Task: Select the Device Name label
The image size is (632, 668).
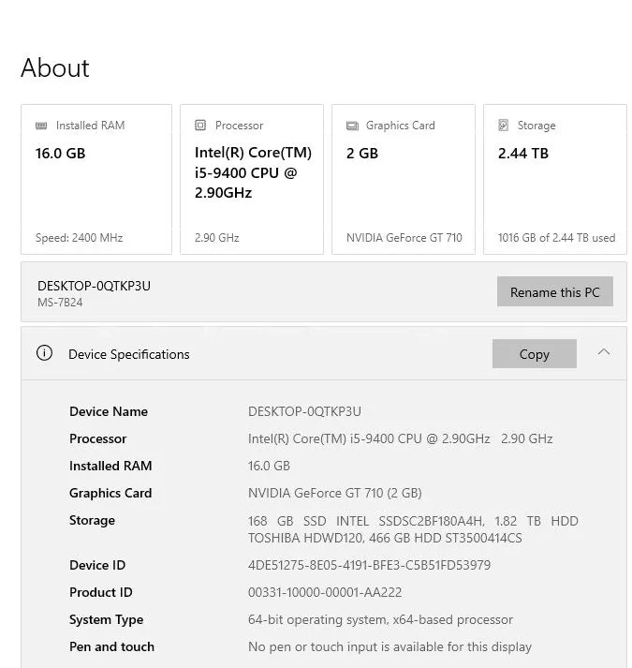Action: (x=109, y=411)
